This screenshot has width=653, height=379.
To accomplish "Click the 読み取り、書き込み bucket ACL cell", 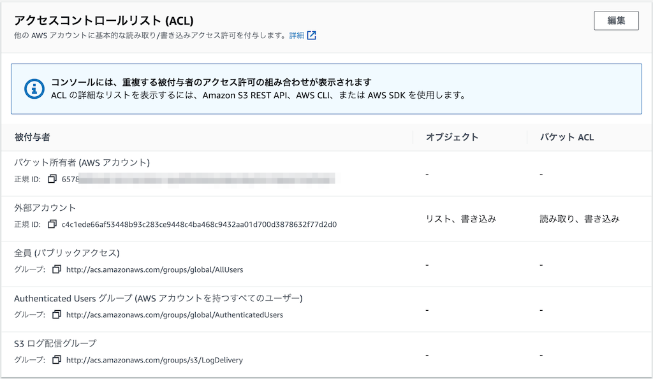I will point(579,219).
